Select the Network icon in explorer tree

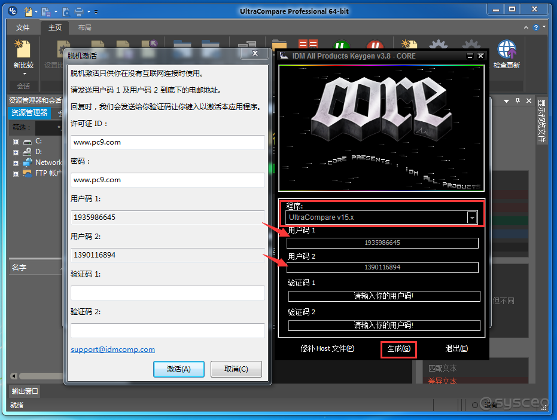click(28, 163)
